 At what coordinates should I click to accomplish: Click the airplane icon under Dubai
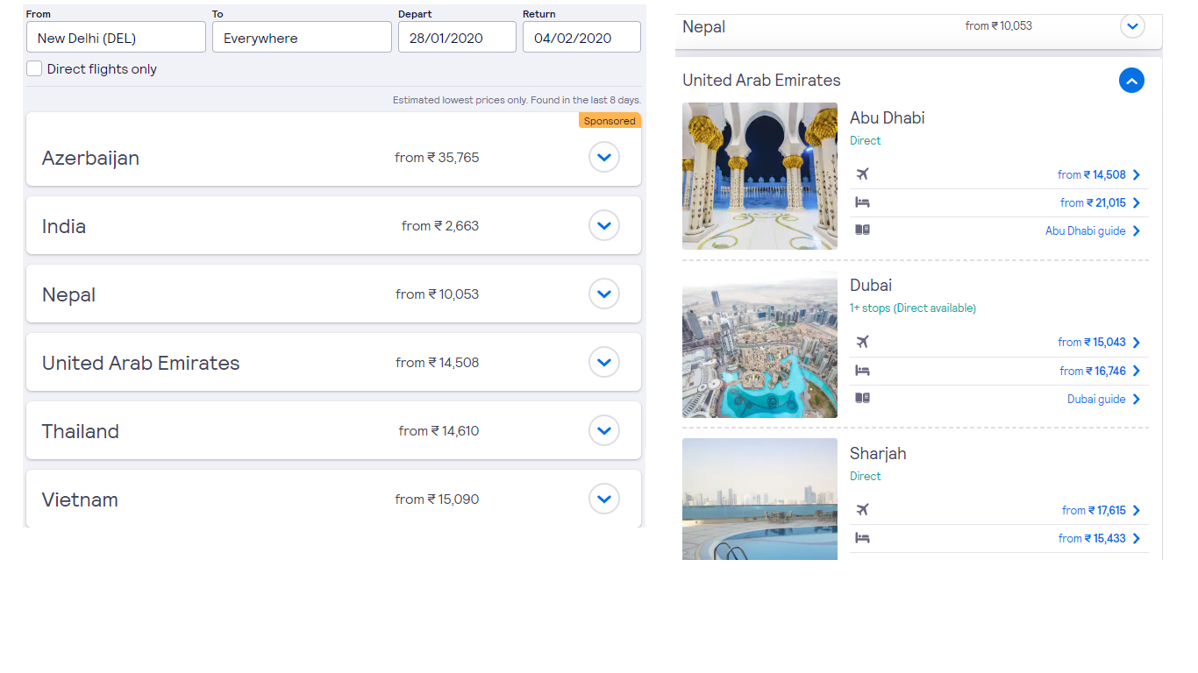tap(862, 342)
